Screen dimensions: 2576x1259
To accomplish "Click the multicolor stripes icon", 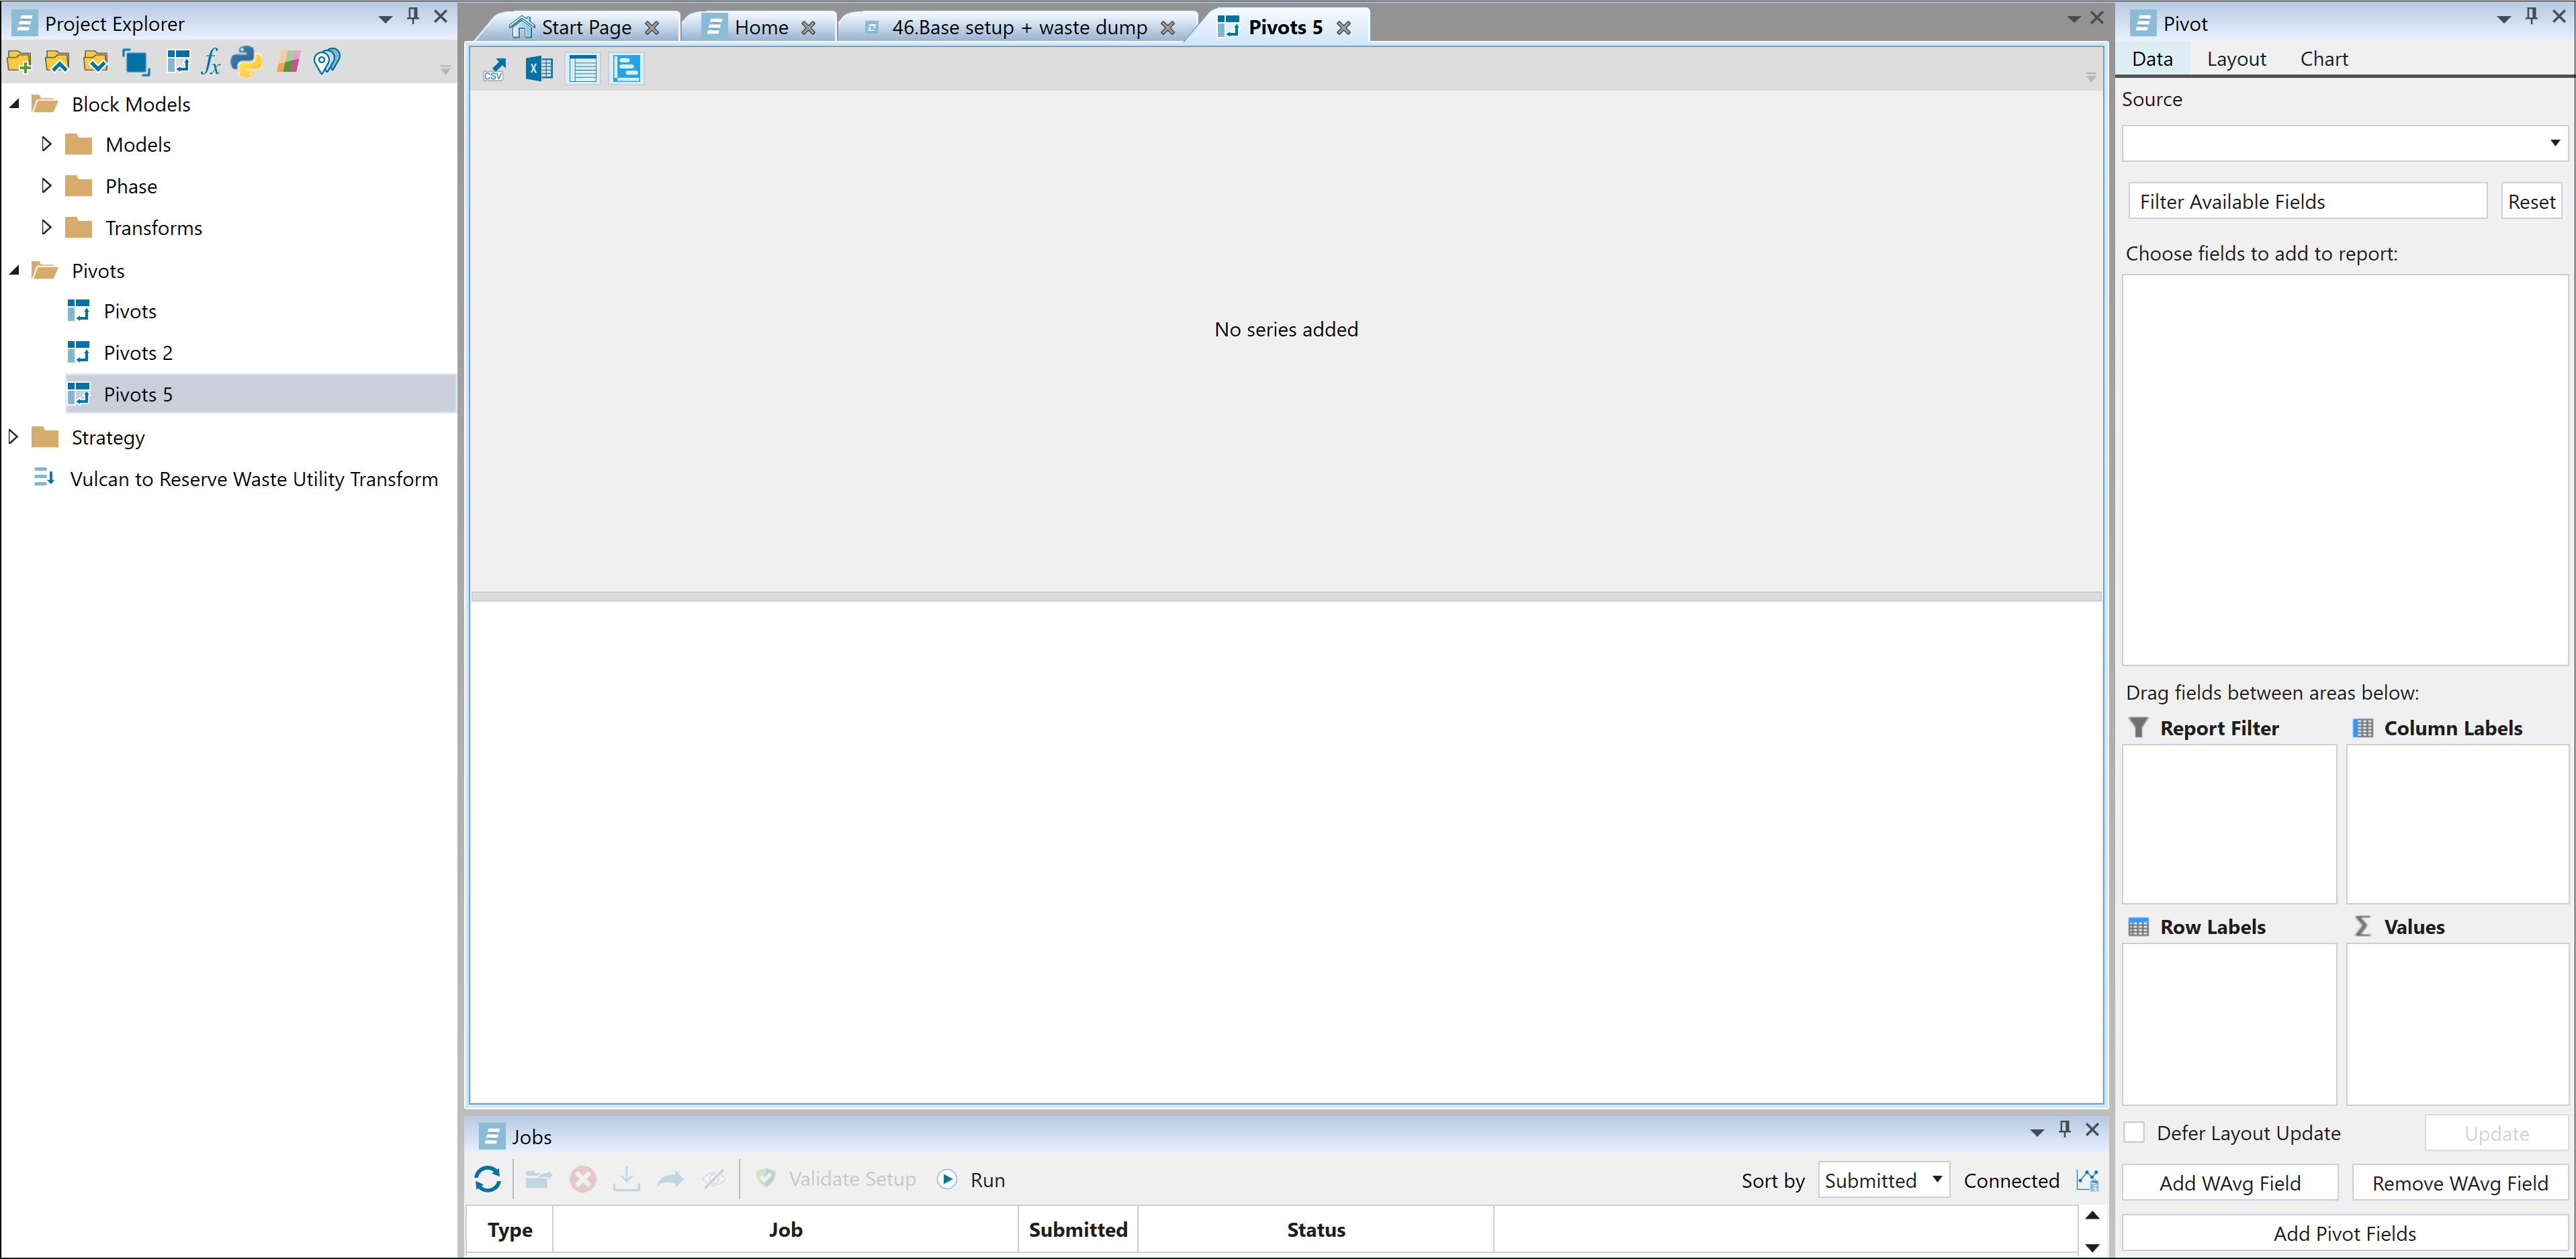I will click(289, 62).
